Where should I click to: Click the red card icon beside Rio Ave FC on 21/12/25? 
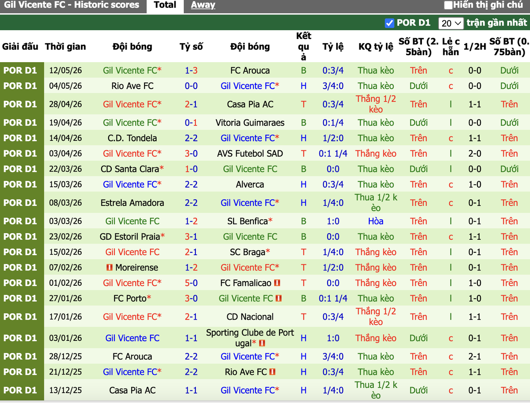pos(272,372)
